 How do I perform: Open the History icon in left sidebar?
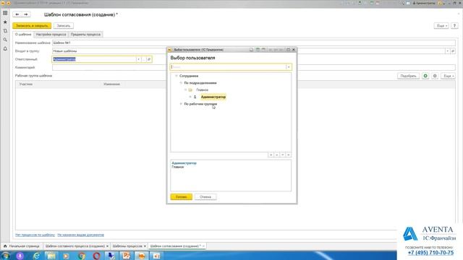pyautogui.click(x=5, y=30)
